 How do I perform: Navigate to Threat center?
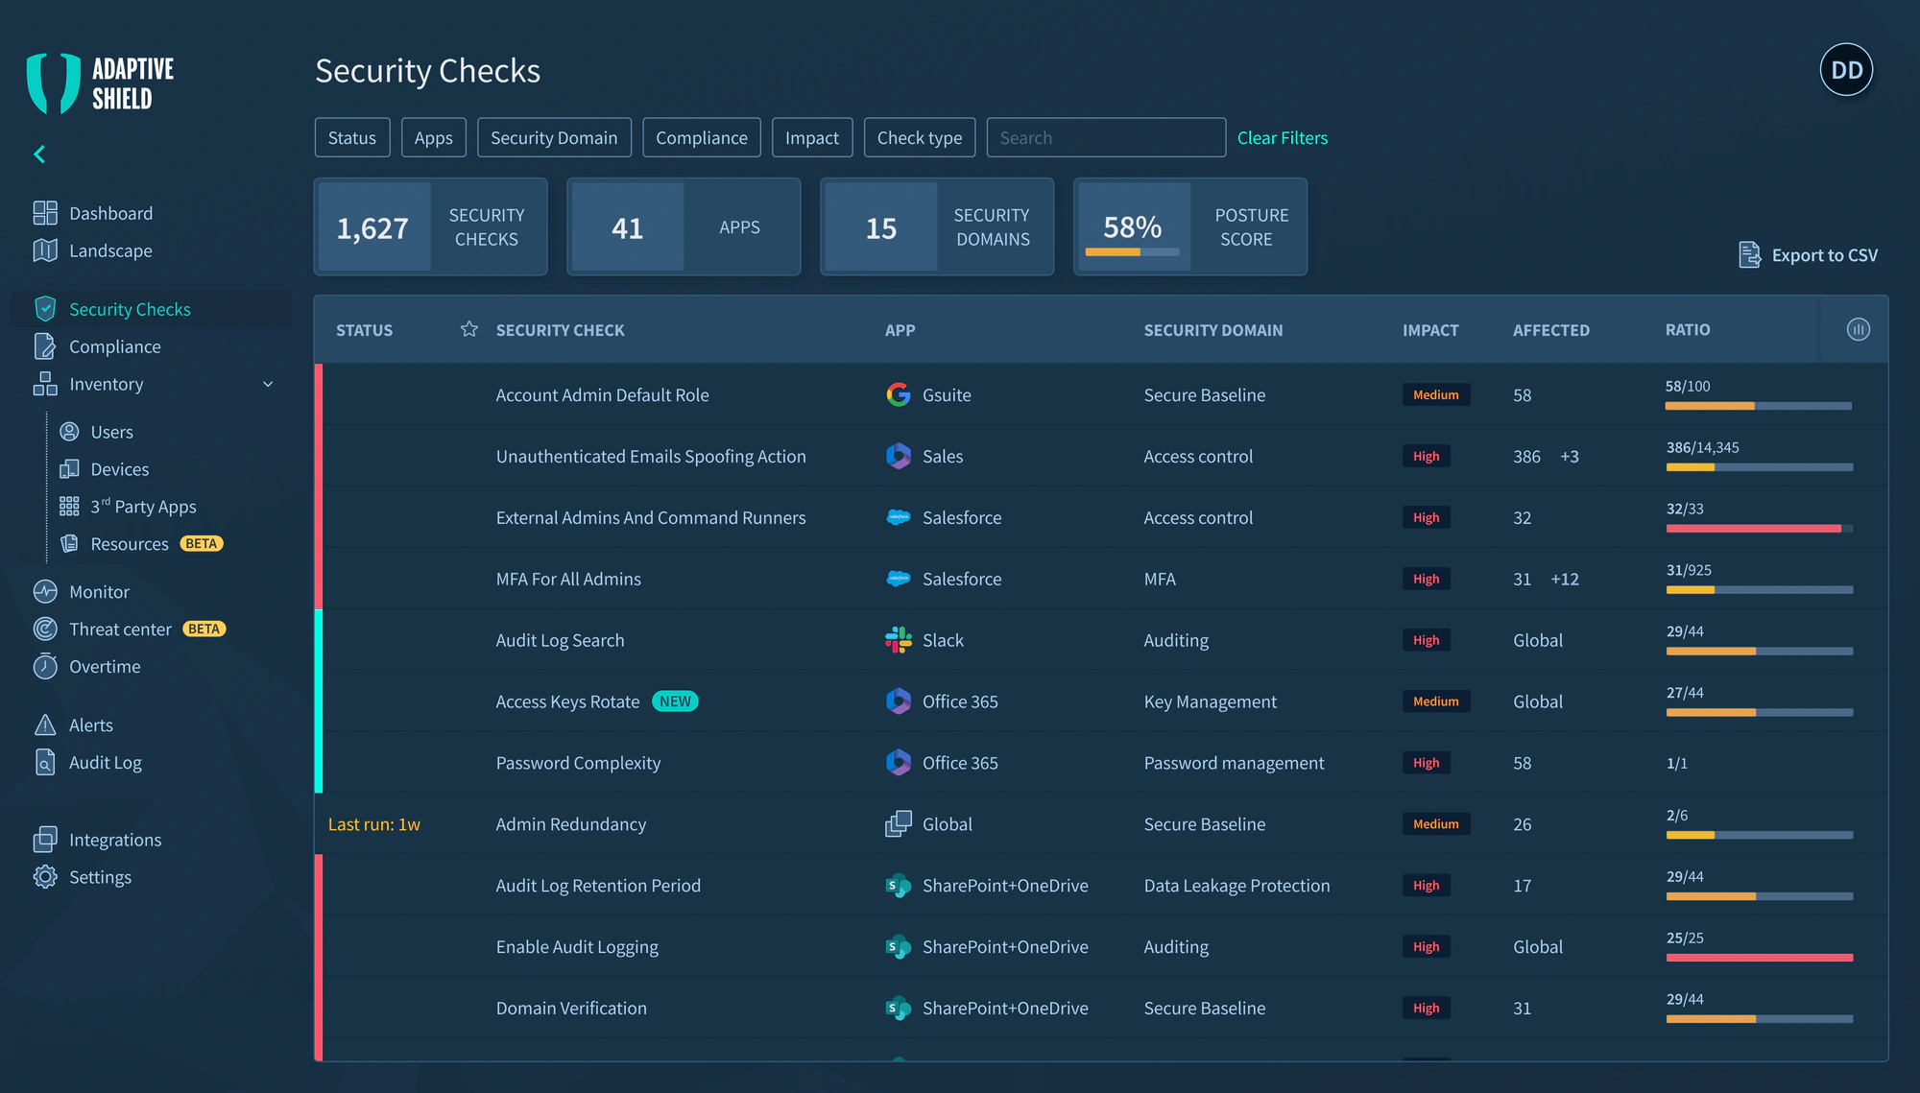(120, 630)
